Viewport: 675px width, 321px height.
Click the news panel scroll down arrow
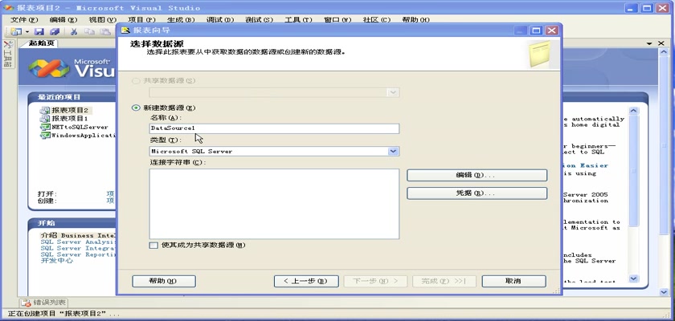pos(633,278)
